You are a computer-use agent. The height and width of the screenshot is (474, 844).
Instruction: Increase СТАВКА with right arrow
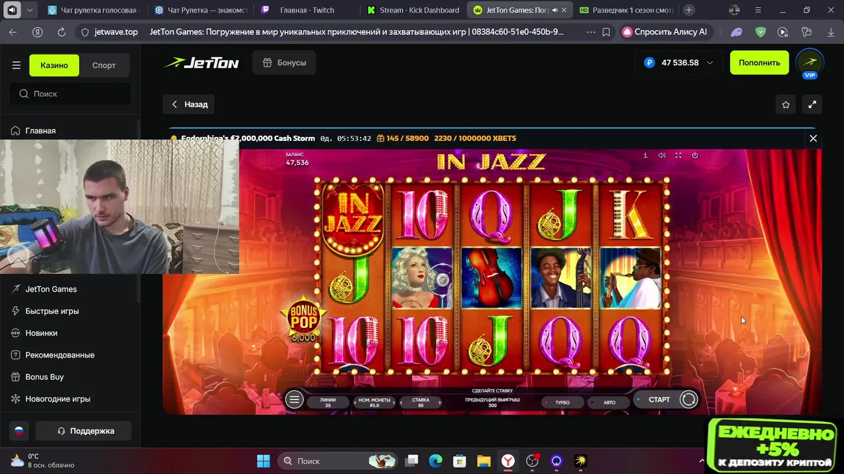439,402
